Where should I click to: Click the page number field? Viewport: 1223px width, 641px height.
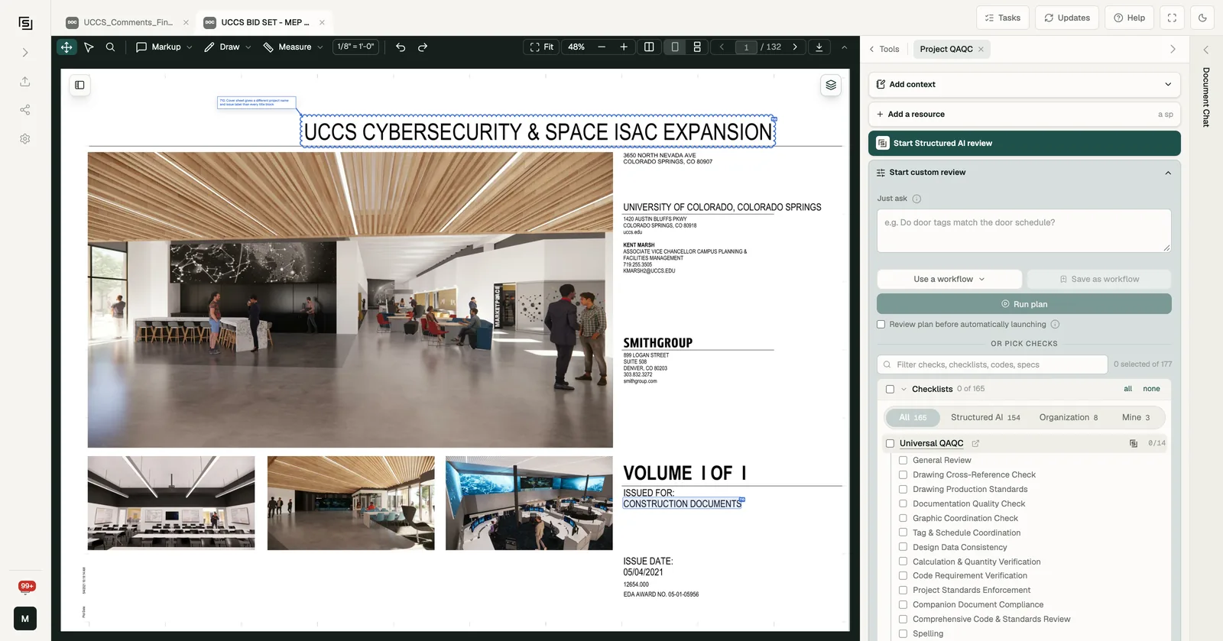(746, 47)
